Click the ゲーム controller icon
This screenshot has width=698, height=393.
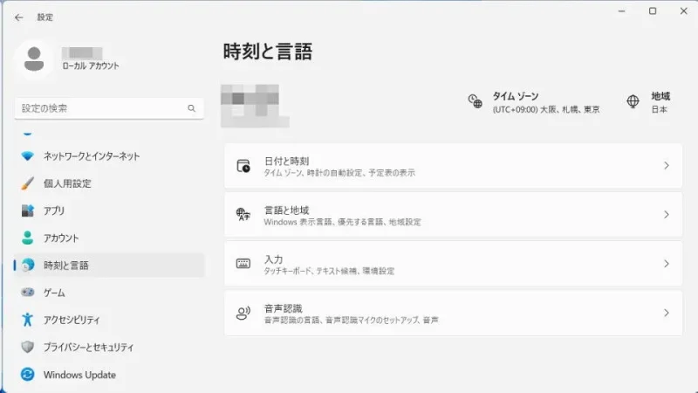(28, 293)
